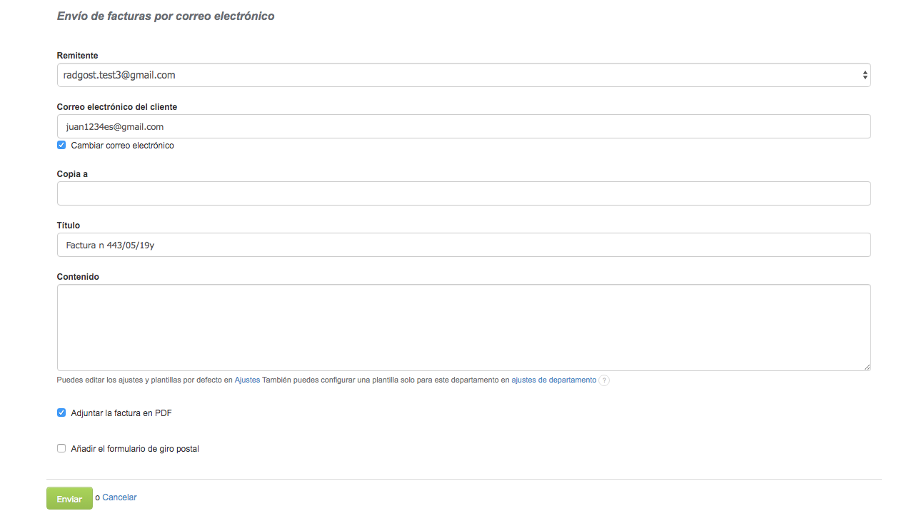Open the Ajustes settings link

click(x=247, y=380)
